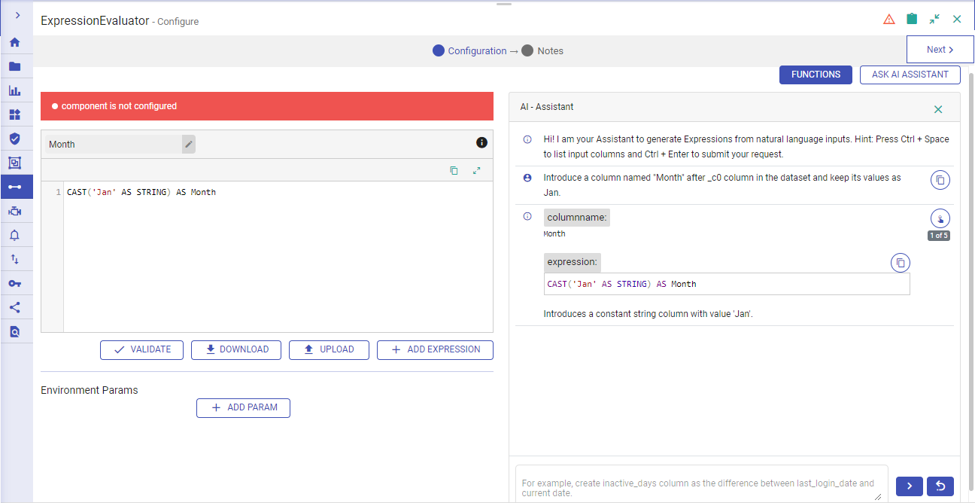The width and height of the screenshot is (975, 503).
Task: Open the key icon in sidebar
Action: (x=15, y=283)
